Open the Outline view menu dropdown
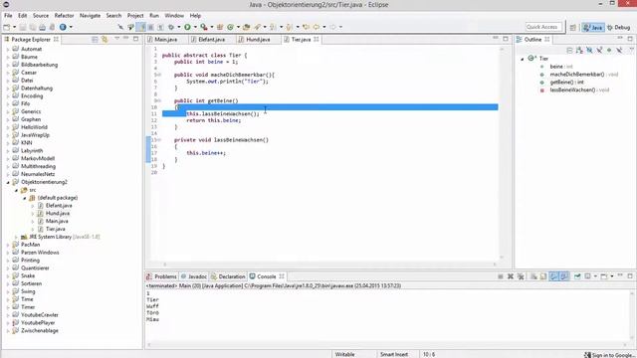The image size is (637, 358). tap(632, 49)
